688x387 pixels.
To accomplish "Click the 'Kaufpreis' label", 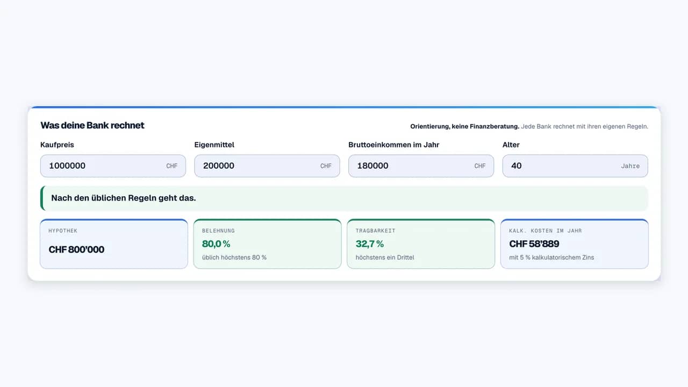I will click(x=57, y=145).
